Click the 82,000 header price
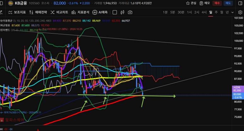This screenshot has height=131, width=244. click(60, 3)
